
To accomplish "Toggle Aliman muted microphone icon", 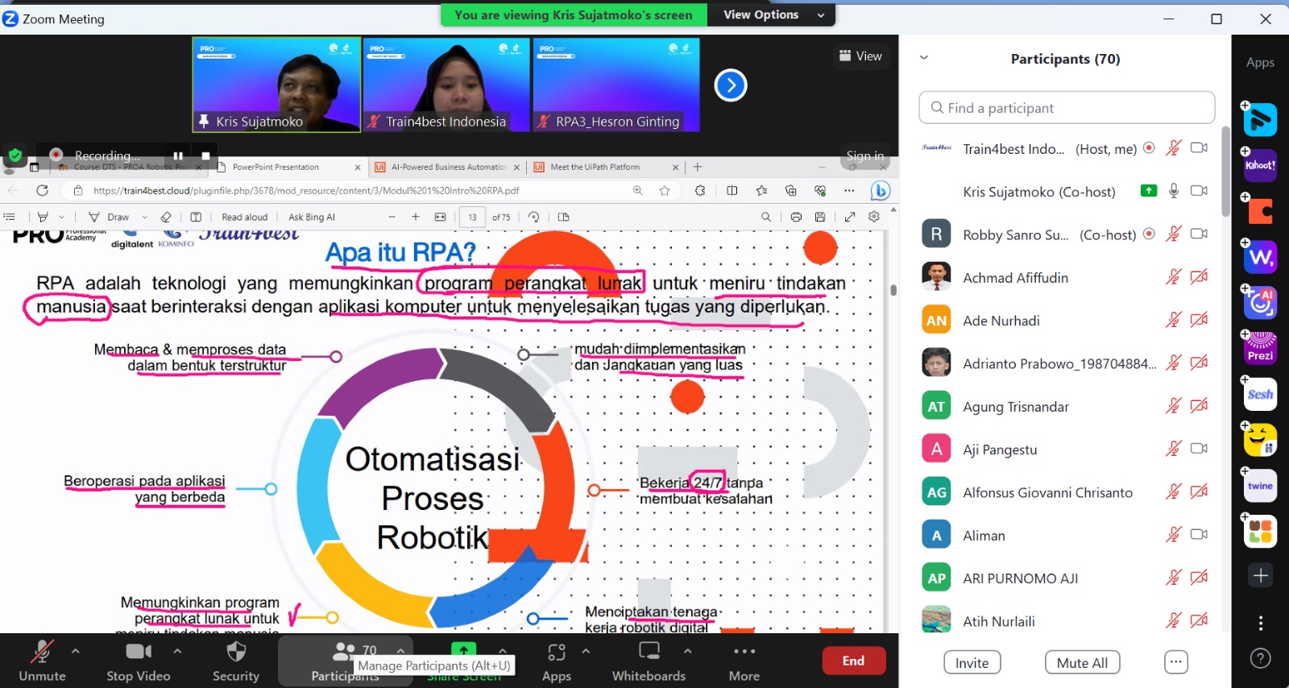I will 1174,535.
